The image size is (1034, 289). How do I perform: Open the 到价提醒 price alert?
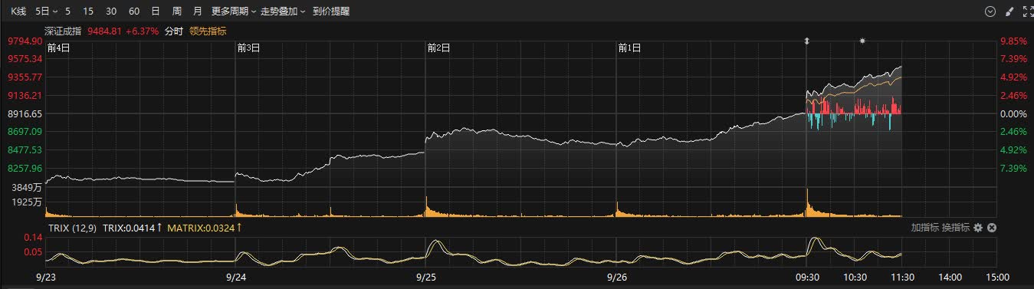click(x=331, y=11)
